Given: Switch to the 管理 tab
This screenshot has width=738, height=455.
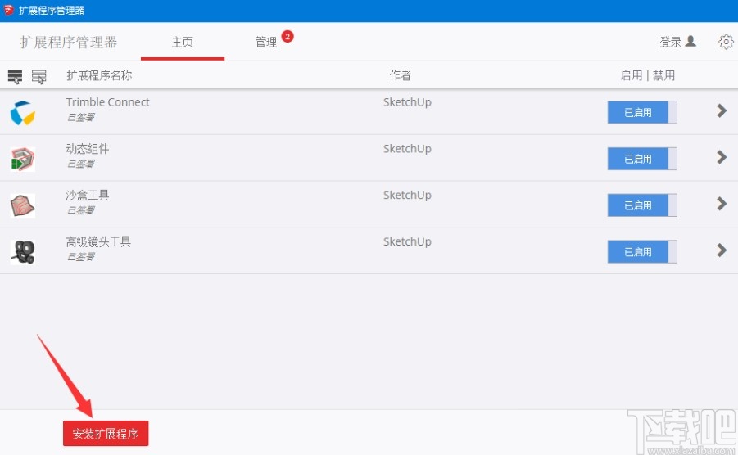Looking at the screenshot, I should click(266, 42).
